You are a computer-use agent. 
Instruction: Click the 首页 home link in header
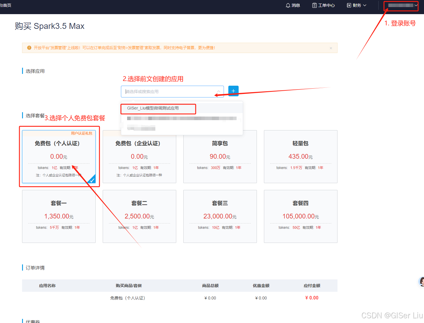click(x=6, y=5)
